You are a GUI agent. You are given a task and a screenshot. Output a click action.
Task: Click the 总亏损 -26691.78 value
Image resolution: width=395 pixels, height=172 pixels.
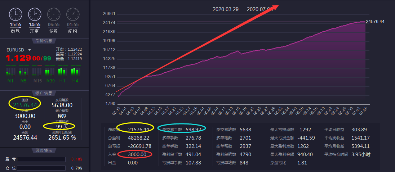(140, 146)
